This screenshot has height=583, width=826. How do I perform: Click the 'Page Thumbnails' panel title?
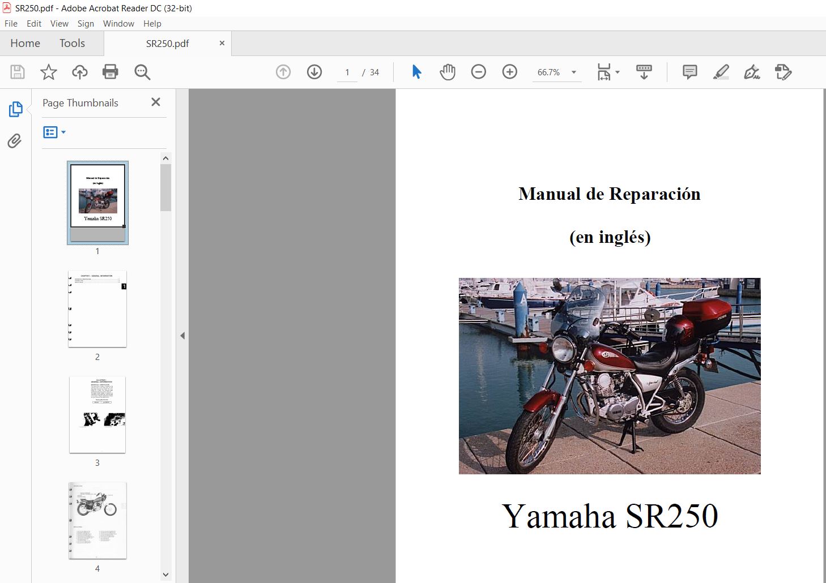[80, 103]
